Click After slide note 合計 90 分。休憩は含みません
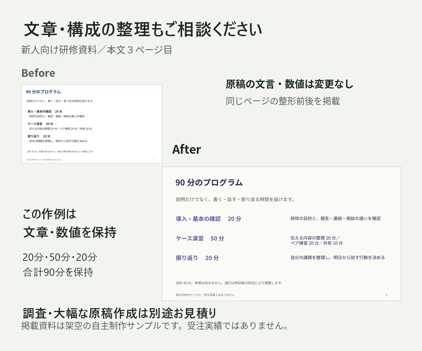Screen dimensions: 422x351 pyautogui.click(x=229, y=283)
